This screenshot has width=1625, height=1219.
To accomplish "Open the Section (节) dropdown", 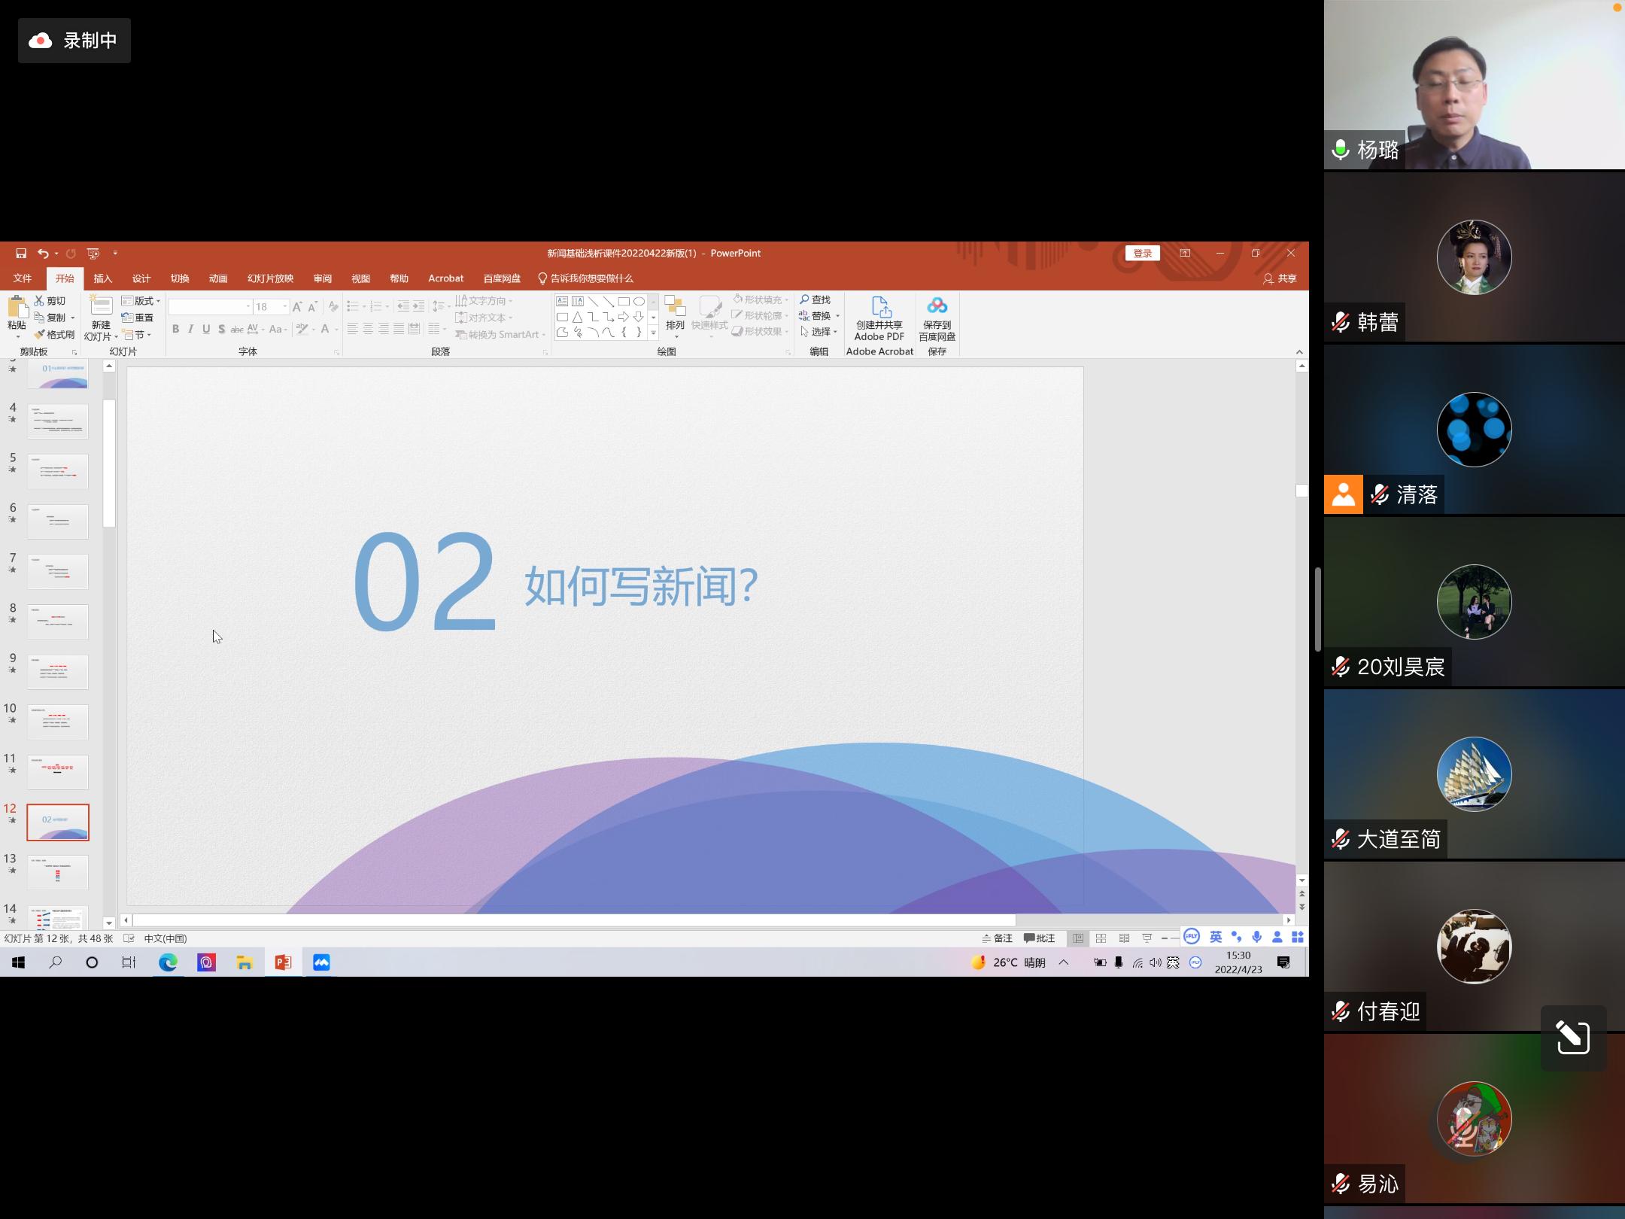I will click(137, 334).
